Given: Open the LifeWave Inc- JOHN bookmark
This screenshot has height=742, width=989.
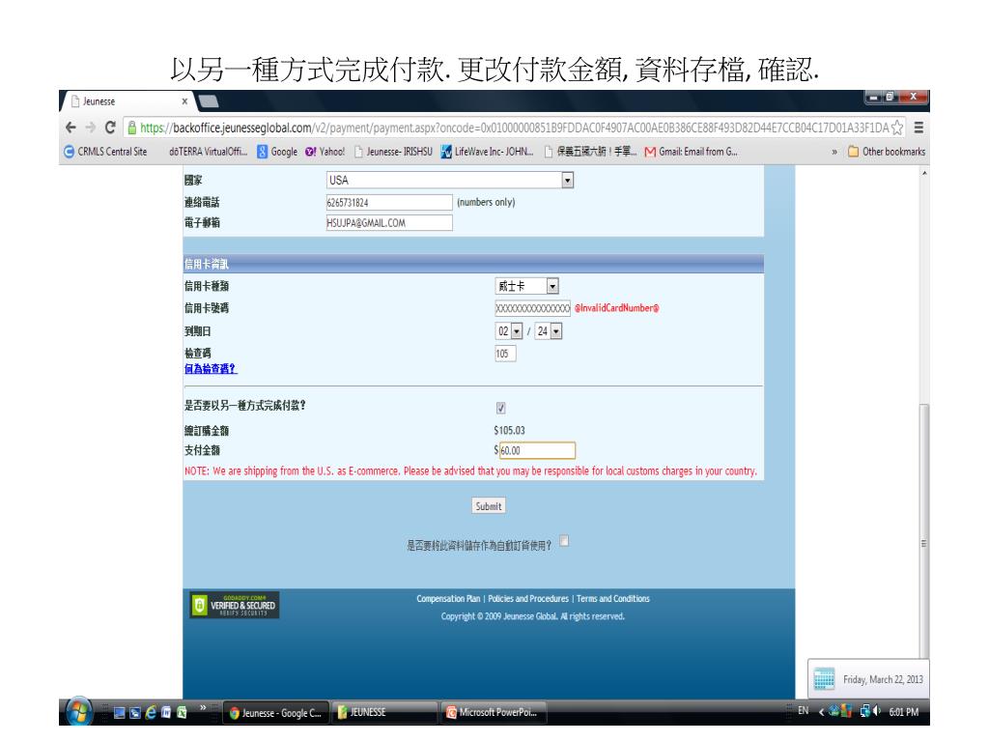Looking at the screenshot, I should tap(488, 152).
